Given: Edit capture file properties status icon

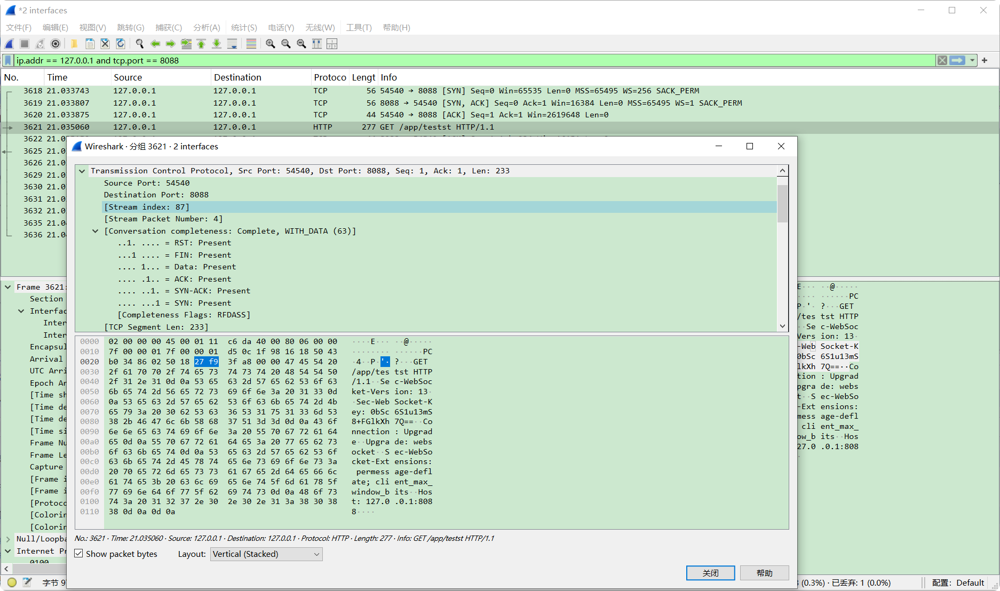Looking at the screenshot, I should [x=27, y=582].
